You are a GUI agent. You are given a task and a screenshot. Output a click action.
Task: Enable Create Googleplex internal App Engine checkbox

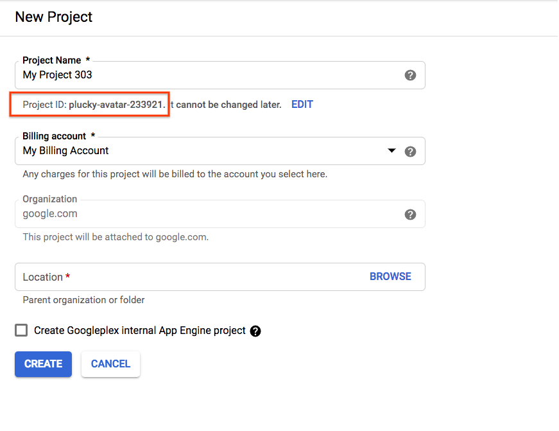click(22, 330)
